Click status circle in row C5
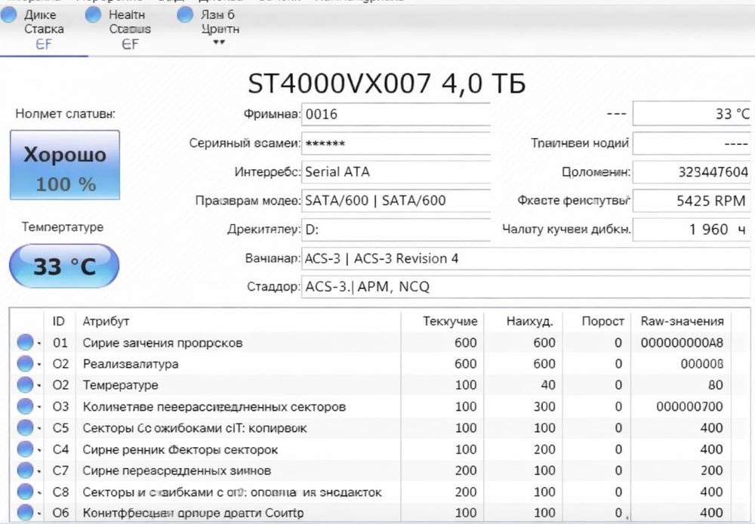Viewport: 755px width, 524px height. [25, 427]
